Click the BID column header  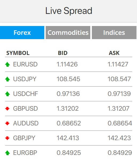63,53
